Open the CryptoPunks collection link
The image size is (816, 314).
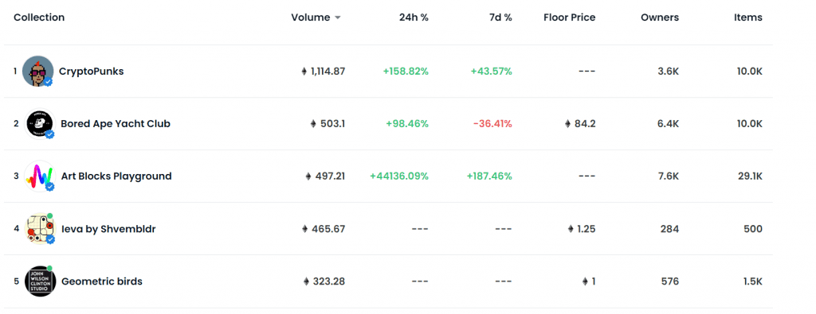pos(91,71)
